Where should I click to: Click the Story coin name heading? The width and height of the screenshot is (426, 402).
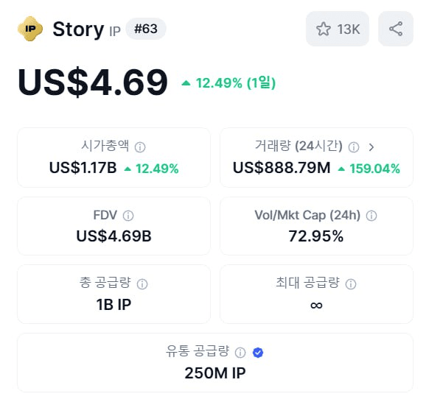78,29
